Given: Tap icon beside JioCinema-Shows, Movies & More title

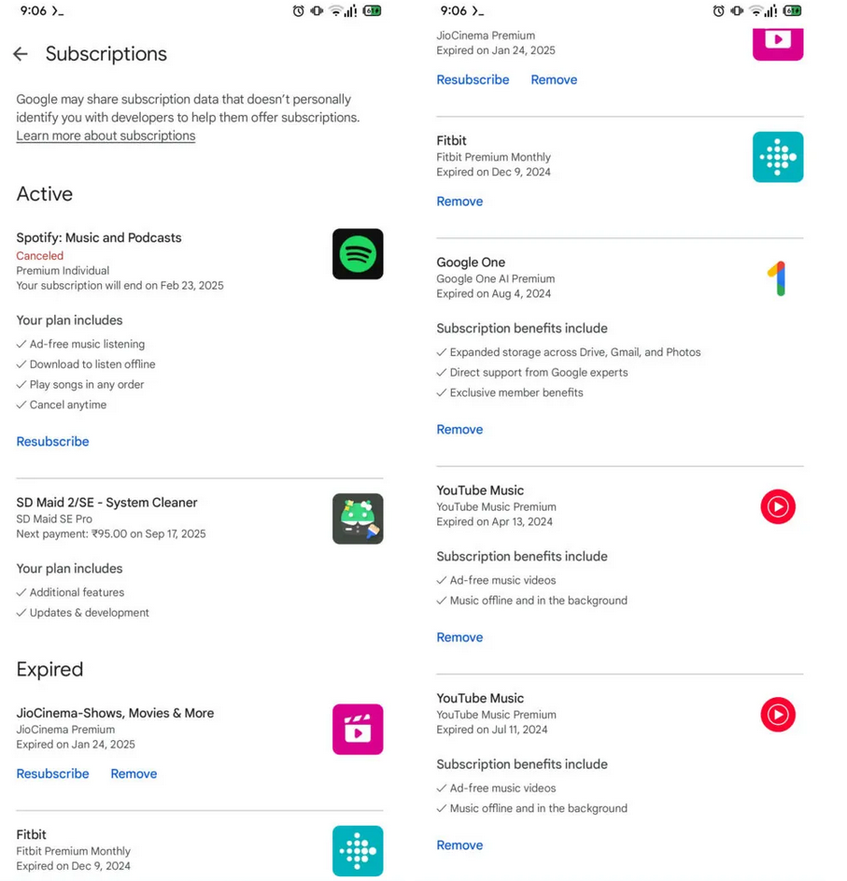Looking at the screenshot, I should tap(358, 729).
